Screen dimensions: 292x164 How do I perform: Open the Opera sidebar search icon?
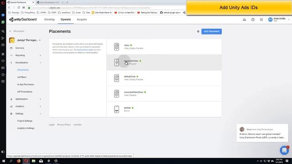pyautogui.click(x=3, y=31)
